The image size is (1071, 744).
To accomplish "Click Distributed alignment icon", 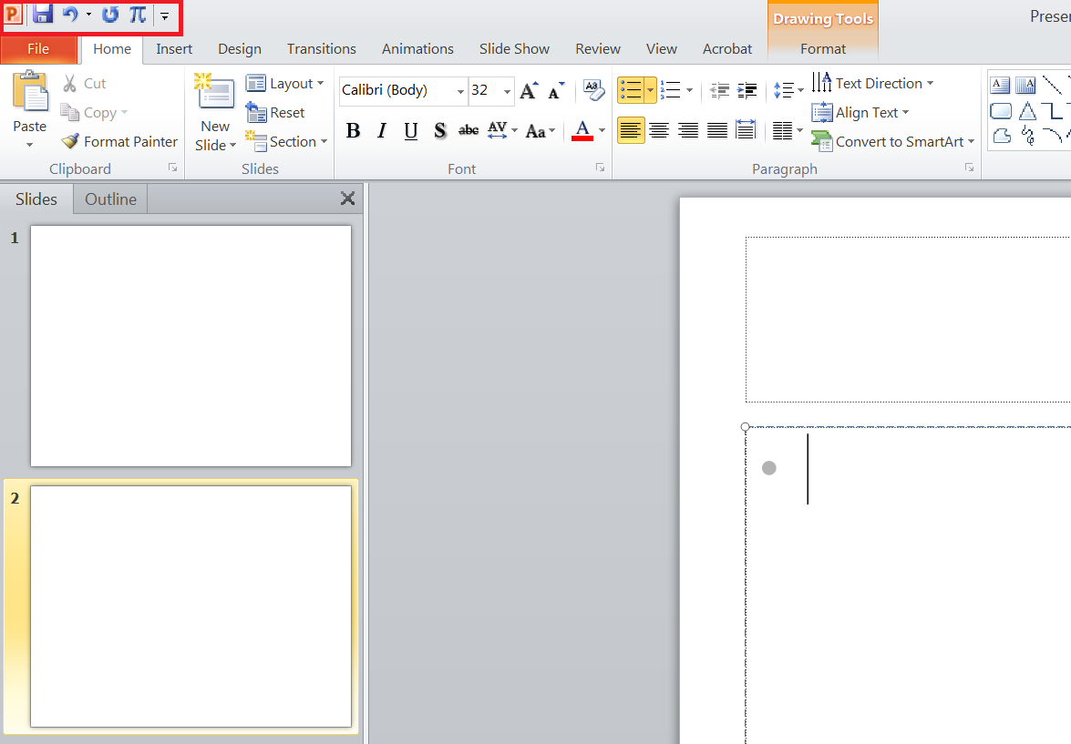I will point(746,130).
